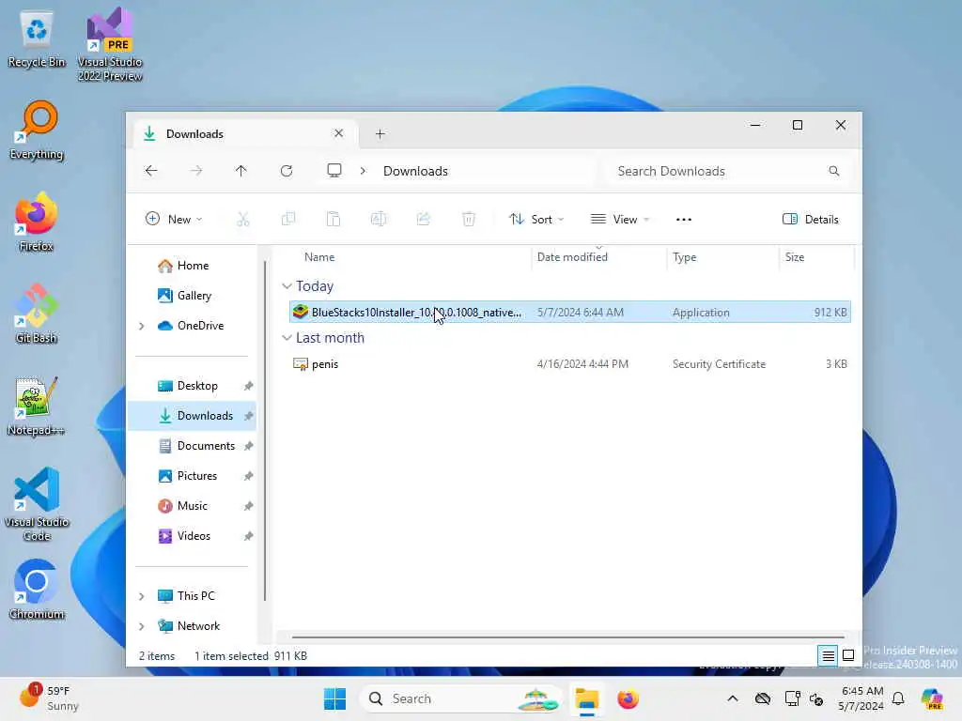Add a new tab with plus button
962x721 pixels.
pyautogui.click(x=380, y=133)
